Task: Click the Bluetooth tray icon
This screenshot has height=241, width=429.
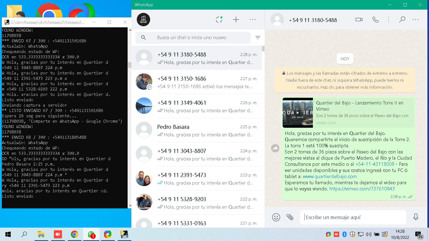Action: [x=345, y=235]
